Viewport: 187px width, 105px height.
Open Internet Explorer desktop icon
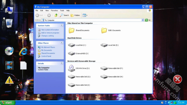click(24, 51)
